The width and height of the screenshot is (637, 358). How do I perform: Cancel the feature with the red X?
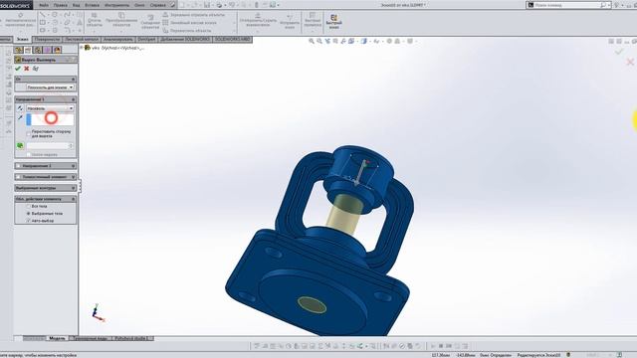(27, 69)
